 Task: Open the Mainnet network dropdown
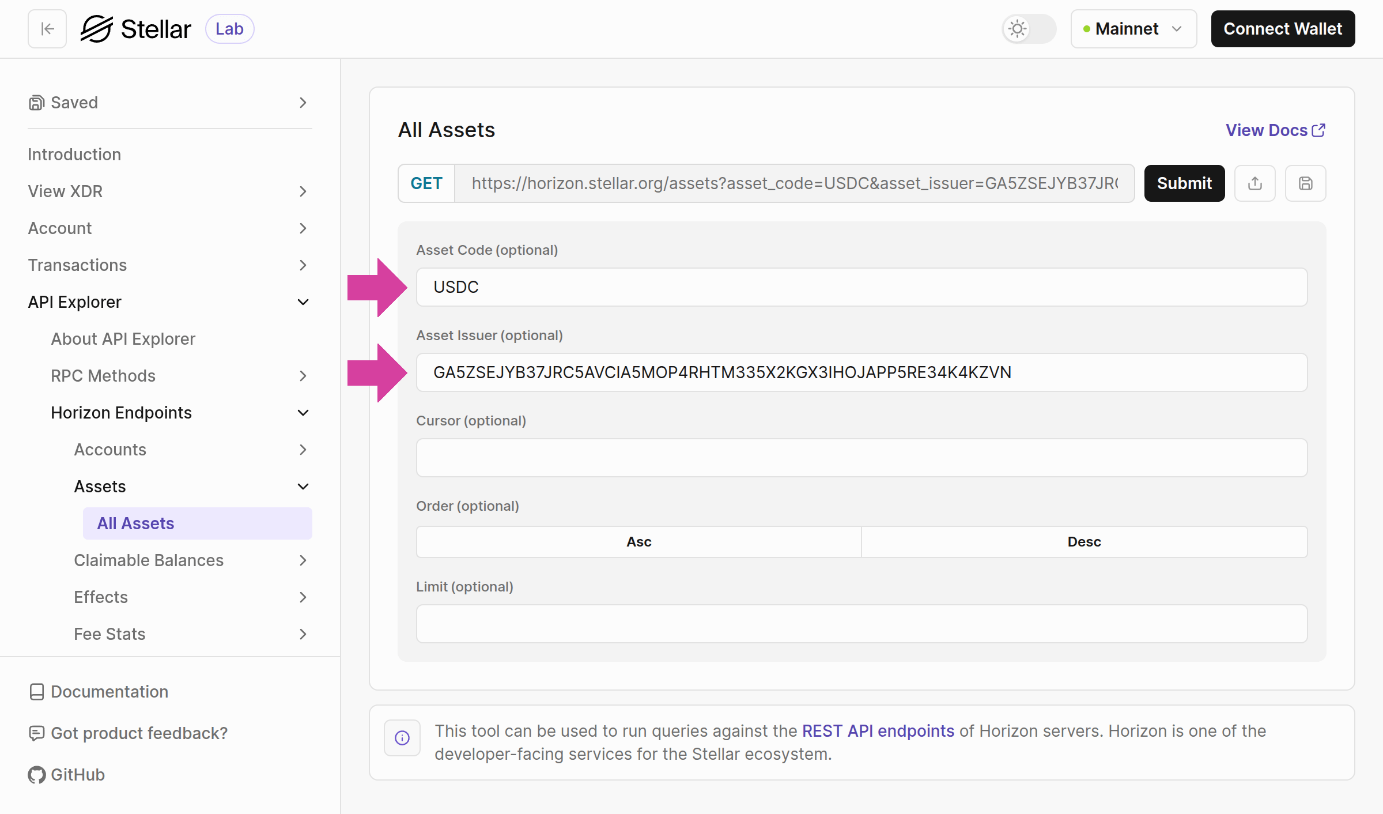1133,29
